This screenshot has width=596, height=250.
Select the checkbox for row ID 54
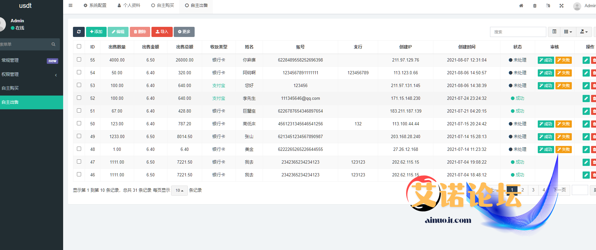79,72
